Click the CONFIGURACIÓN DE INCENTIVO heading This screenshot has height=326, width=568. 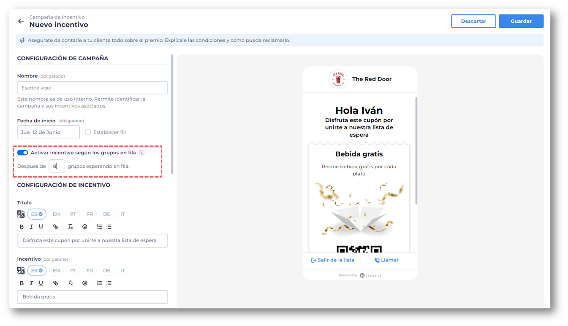point(64,185)
